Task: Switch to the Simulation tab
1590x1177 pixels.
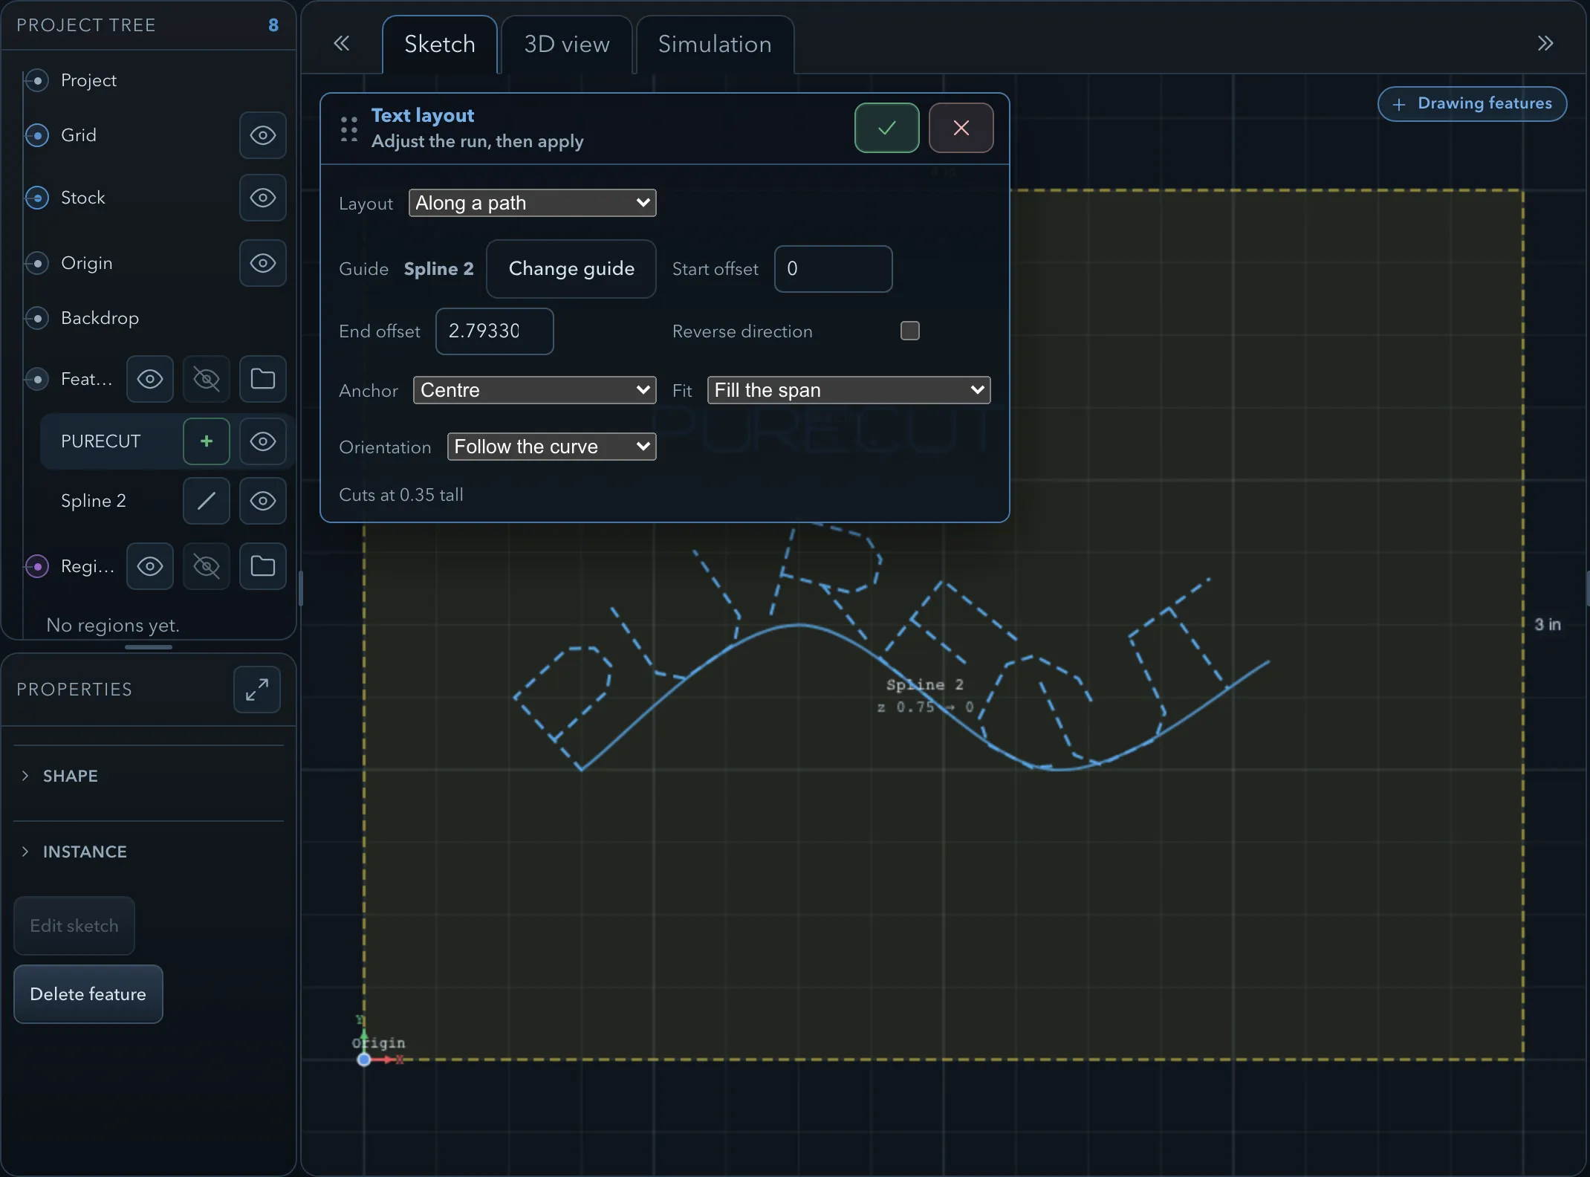Action: (715, 45)
